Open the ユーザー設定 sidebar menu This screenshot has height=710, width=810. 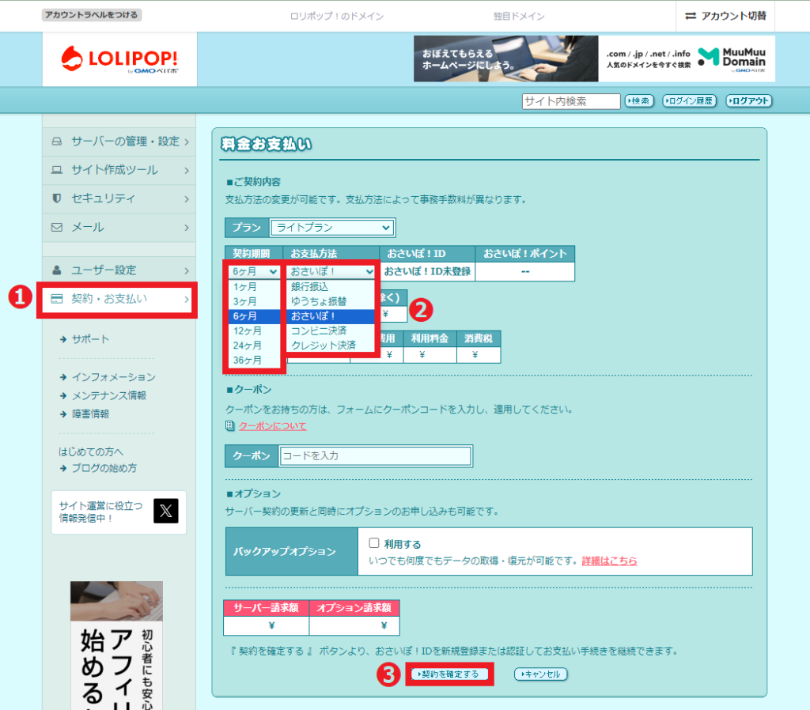coord(119,270)
